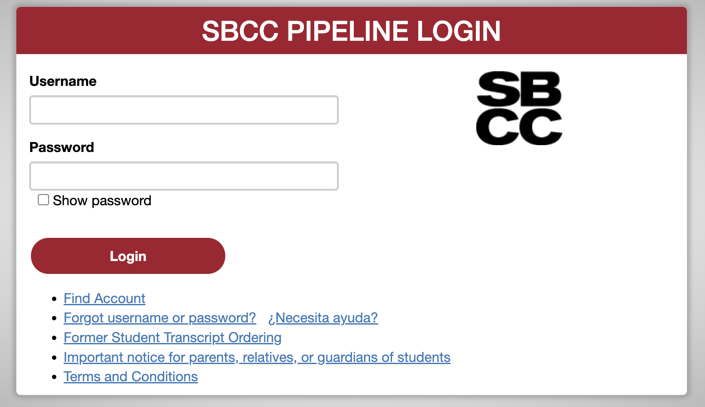Click bullet beside the important notice link
705x407 pixels.
pyautogui.click(x=54, y=358)
